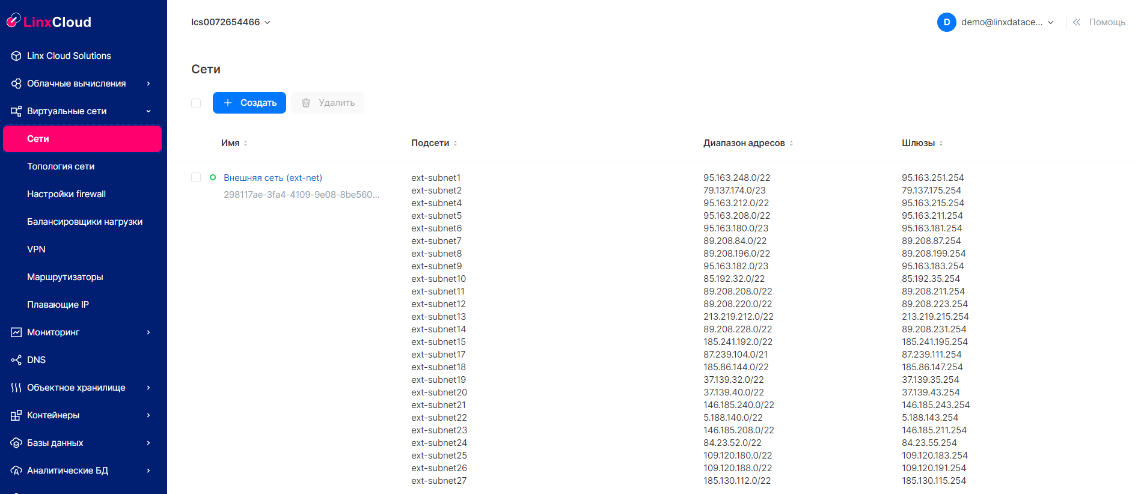Check the box for Внешняя сеть row
Viewport: 1135px width, 494px height.
pos(196,177)
